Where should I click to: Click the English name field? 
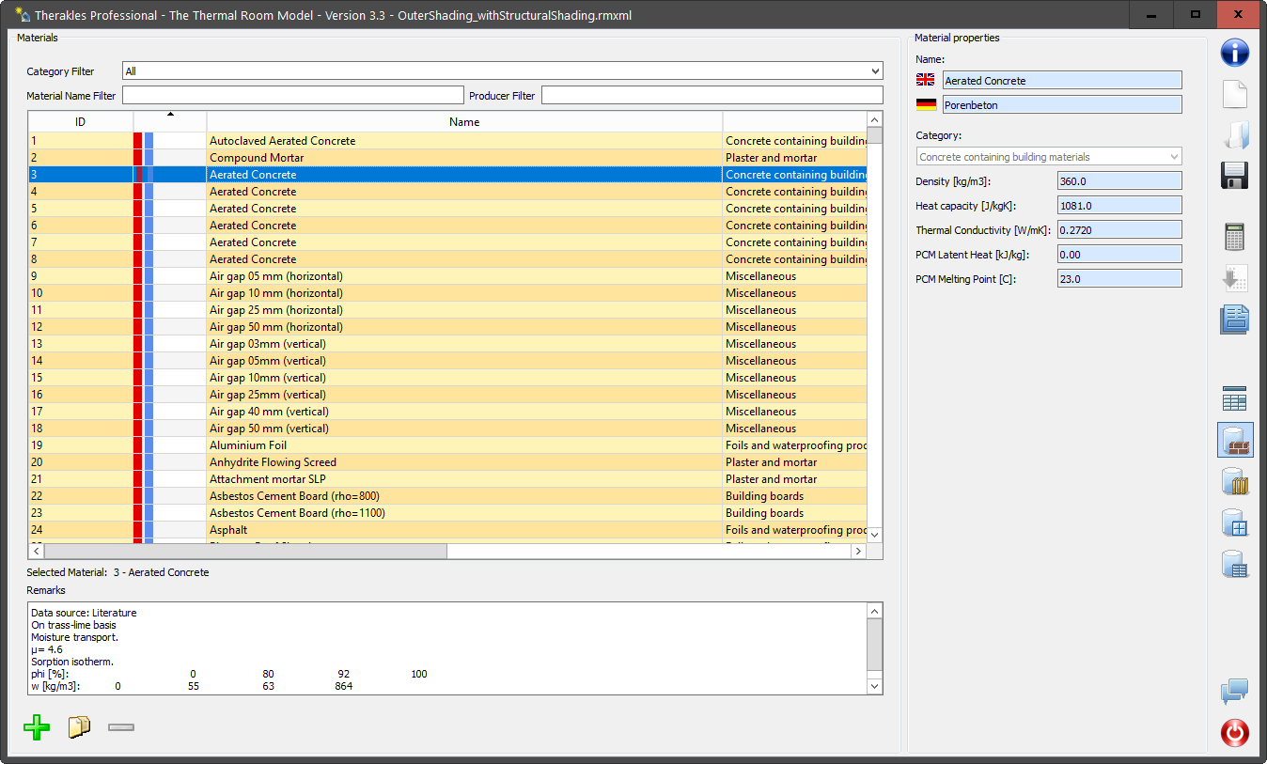click(x=1062, y=81)
